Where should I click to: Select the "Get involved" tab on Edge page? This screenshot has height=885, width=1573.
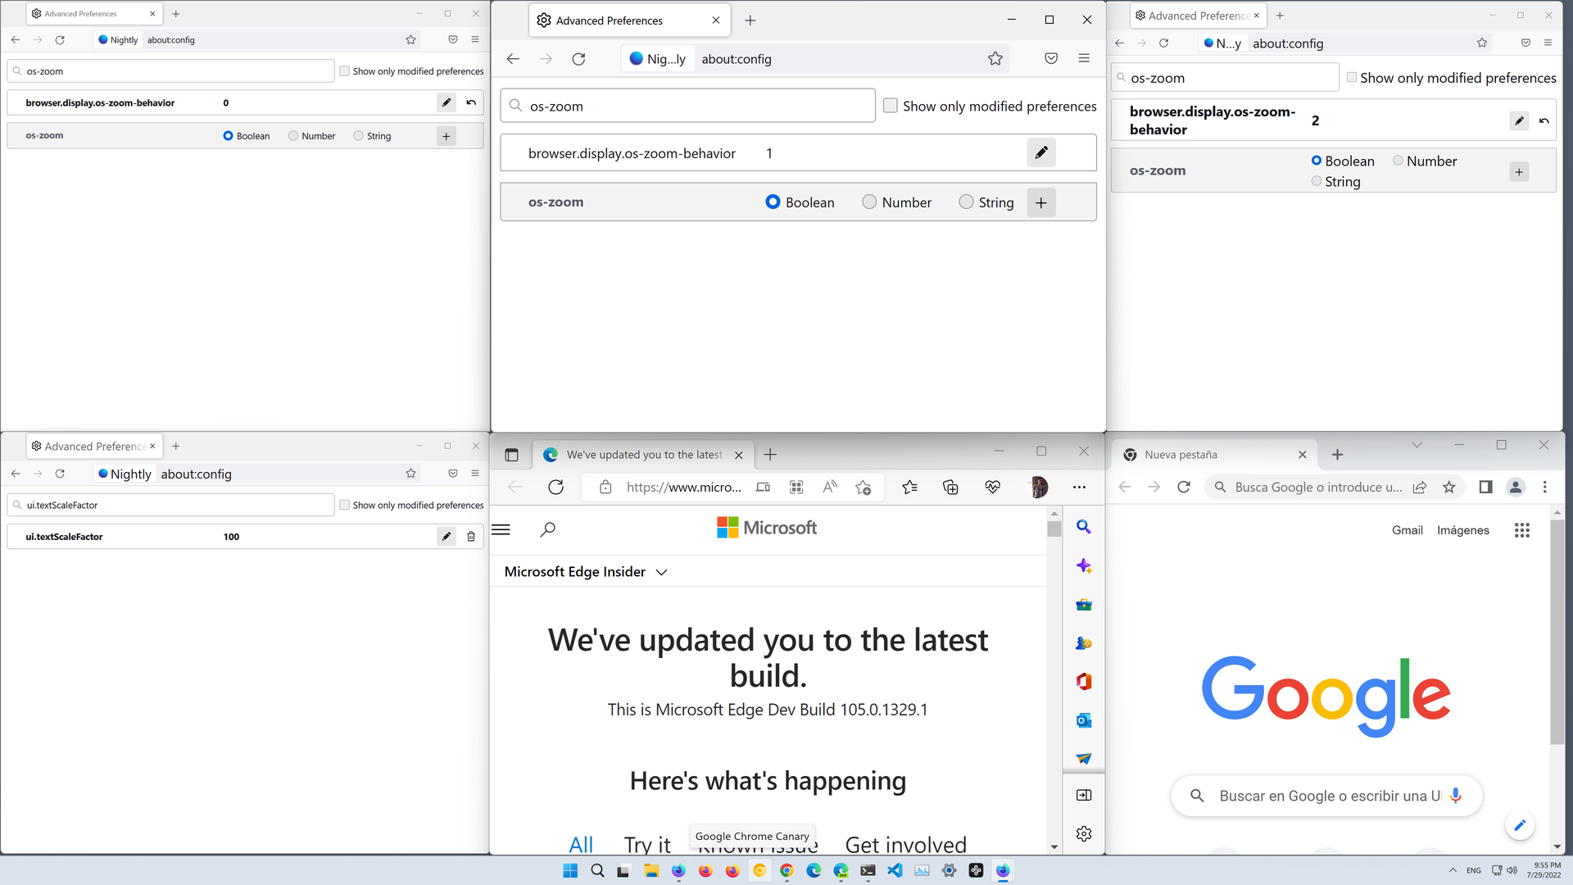(905, 844)
